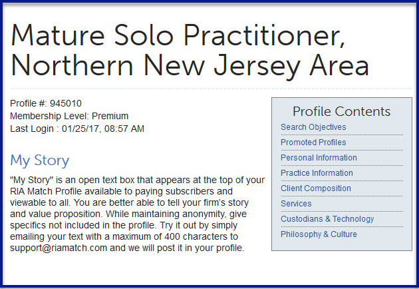The image size is (419, 289).
Task: Click the Profile # 945010 text
Action: tap(46, 103)
